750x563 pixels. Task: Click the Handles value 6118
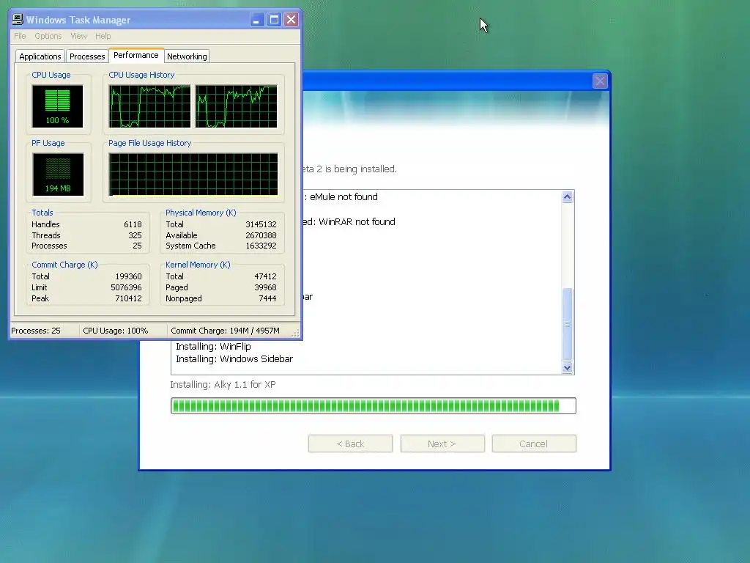133,224
